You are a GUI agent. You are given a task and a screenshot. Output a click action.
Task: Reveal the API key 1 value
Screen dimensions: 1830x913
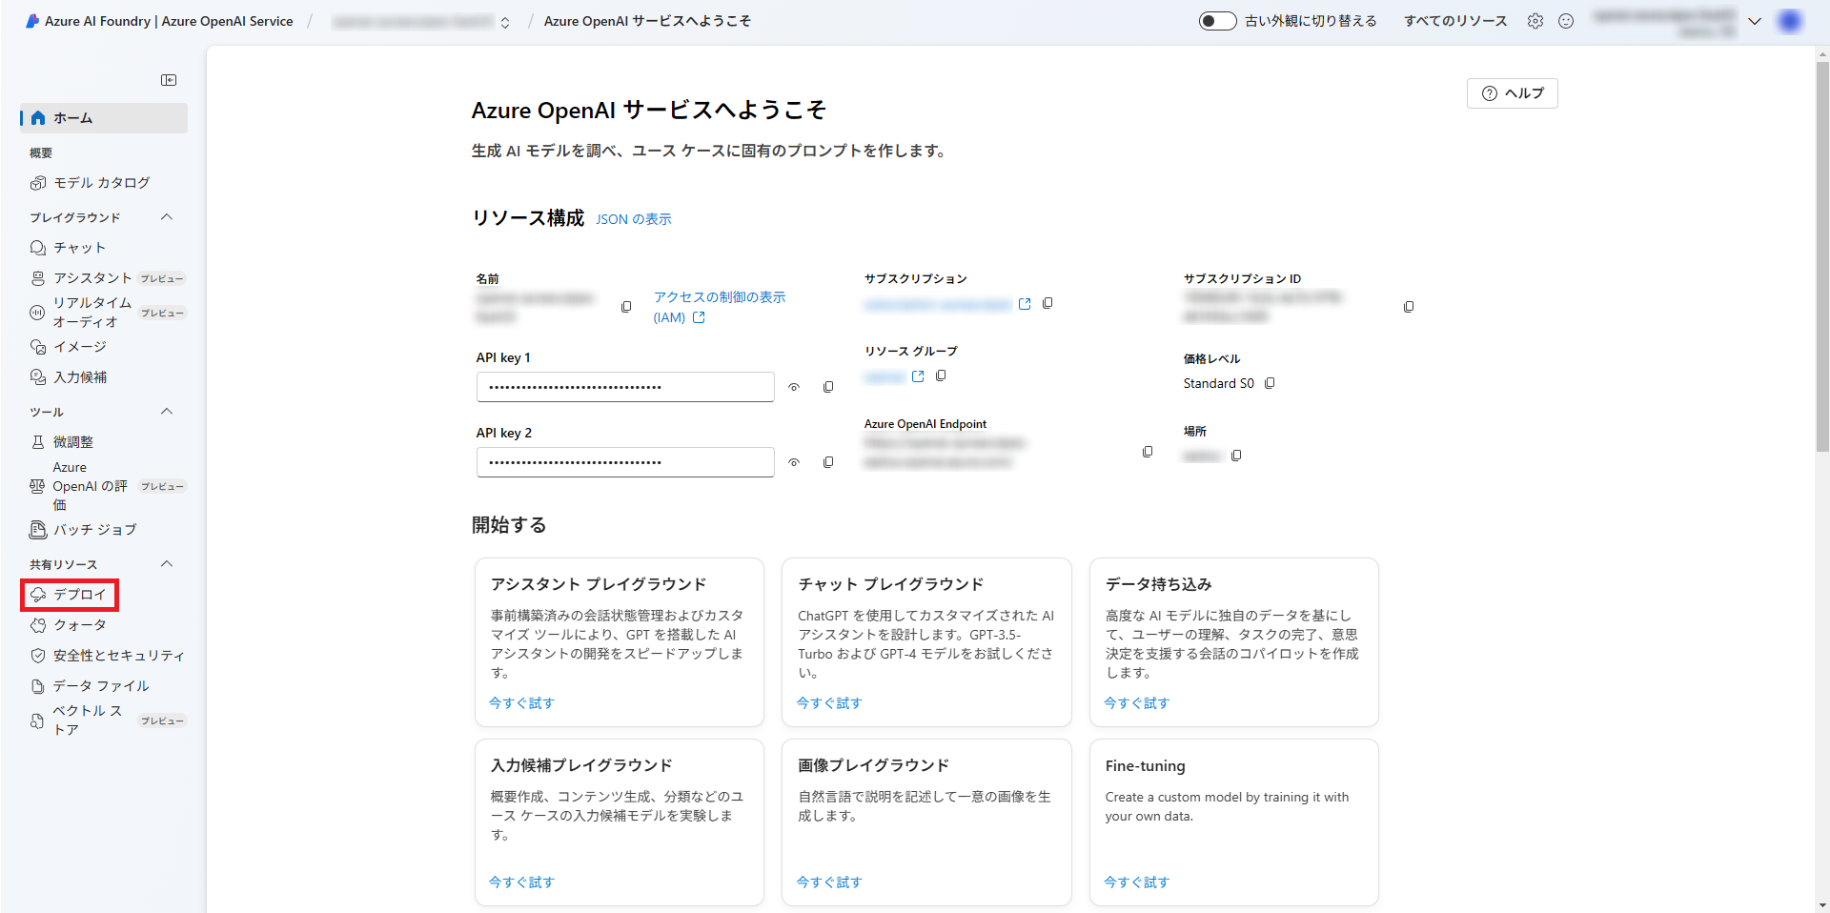click(x=794, y=387)
